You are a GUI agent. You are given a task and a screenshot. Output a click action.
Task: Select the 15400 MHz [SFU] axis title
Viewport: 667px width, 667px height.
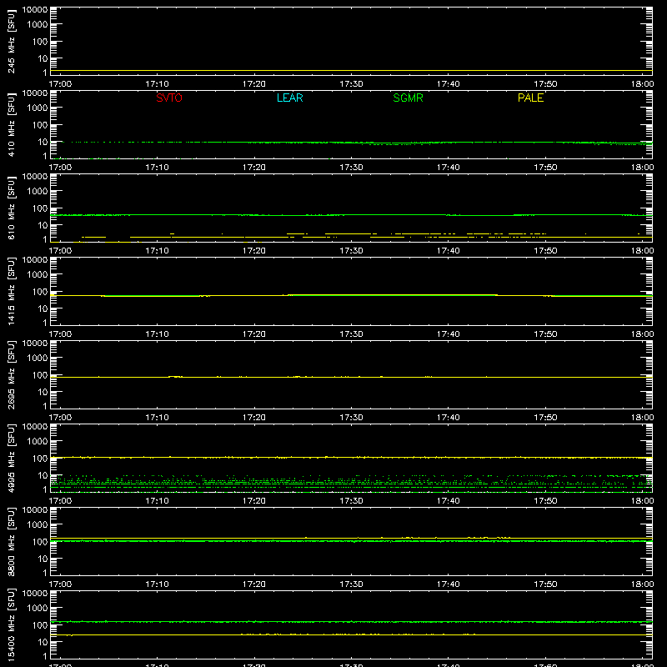pyautogui.click(x=11, y=624)
